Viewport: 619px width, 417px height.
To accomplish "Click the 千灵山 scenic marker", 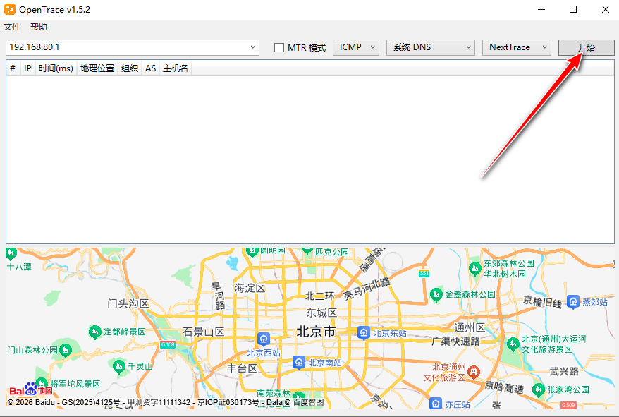I will pyautogui.click(x=119, y=366).
